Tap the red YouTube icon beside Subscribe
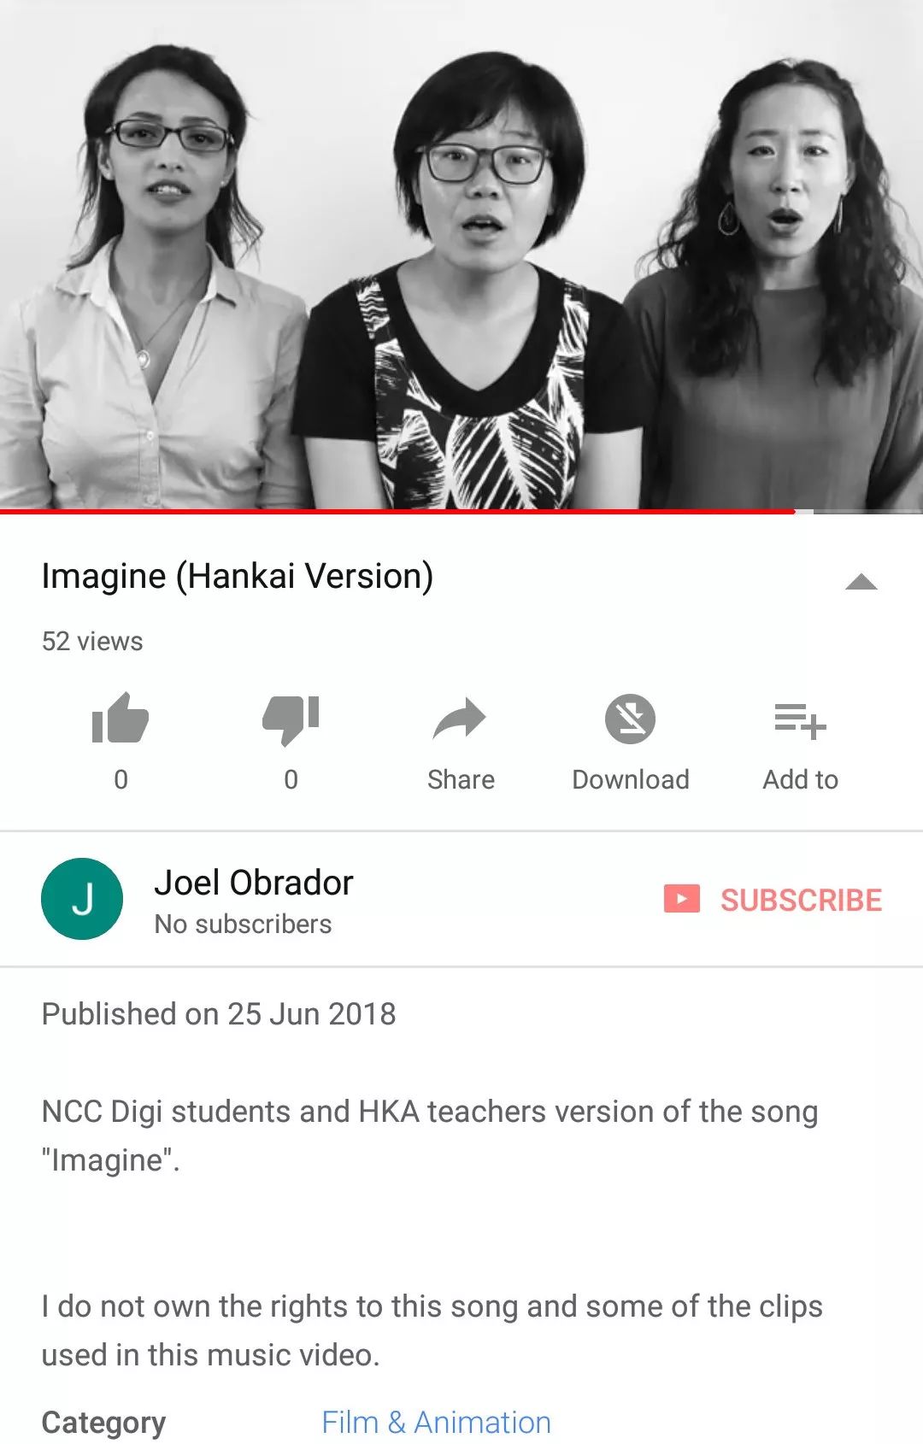 pos(682,899)
